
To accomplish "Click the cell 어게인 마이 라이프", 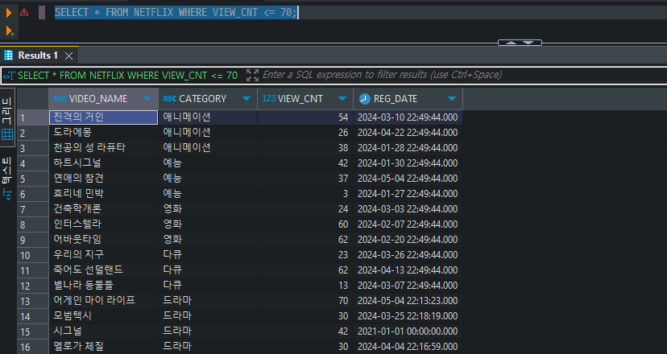I will 104,301.
